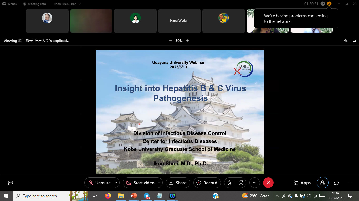Click the Viewing application label
The width and height of the screenshot is (359, 201).
[x=37, y=41]
